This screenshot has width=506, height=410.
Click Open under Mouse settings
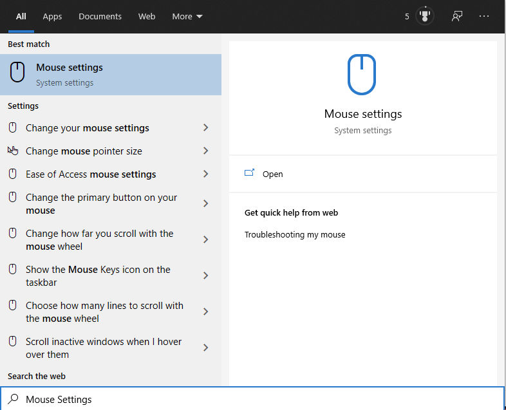click(272, 174)
